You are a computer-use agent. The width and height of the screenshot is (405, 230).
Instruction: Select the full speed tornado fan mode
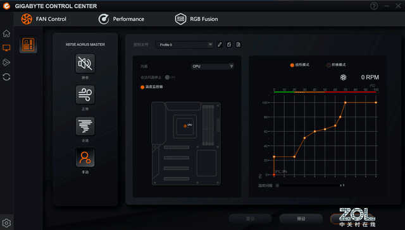pyautogui.click(x=85, y=126)
